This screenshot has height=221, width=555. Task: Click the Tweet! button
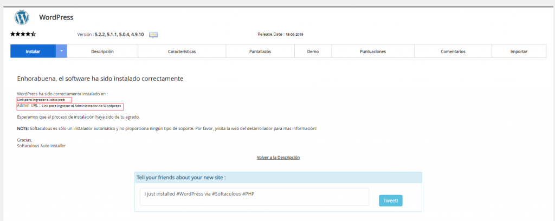pos(390,200)
